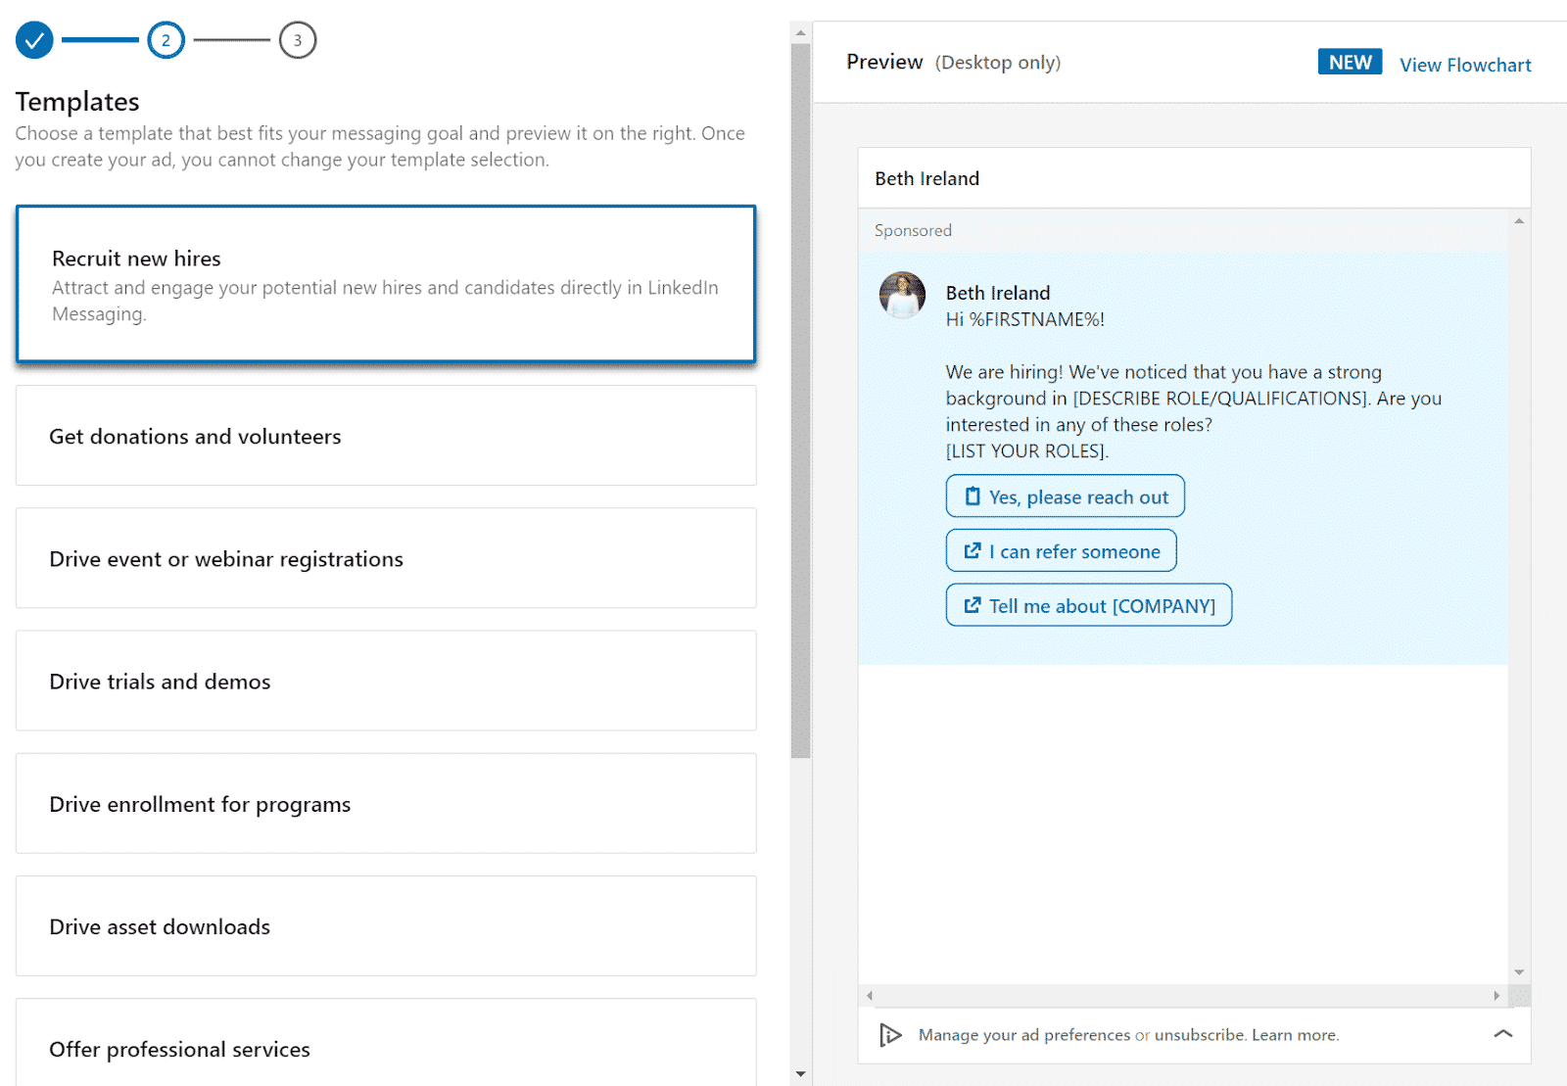
Task: Click templates list scrollbar down arrow
Action: click(800, 1074)
